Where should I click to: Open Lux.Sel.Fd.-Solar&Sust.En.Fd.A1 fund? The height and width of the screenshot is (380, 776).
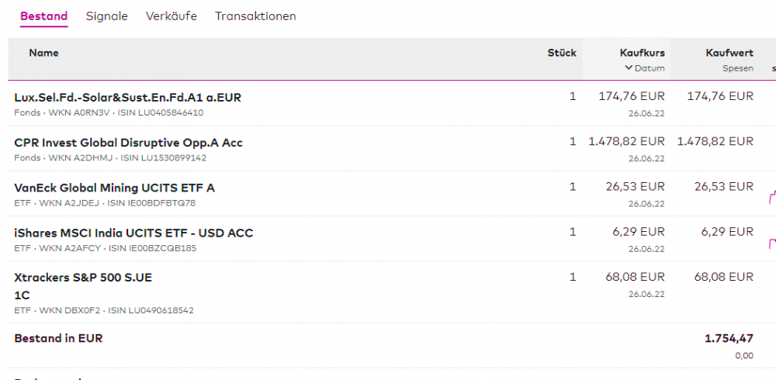tap(128, 98)
